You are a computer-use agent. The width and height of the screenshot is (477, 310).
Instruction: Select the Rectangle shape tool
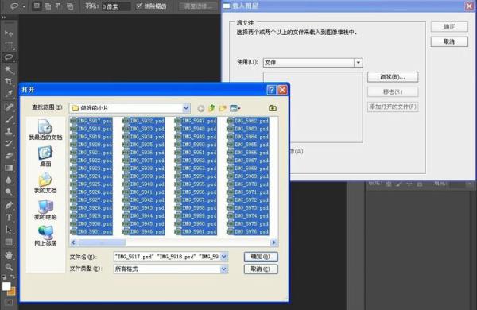pyautogui.click(x=9, y=242)
